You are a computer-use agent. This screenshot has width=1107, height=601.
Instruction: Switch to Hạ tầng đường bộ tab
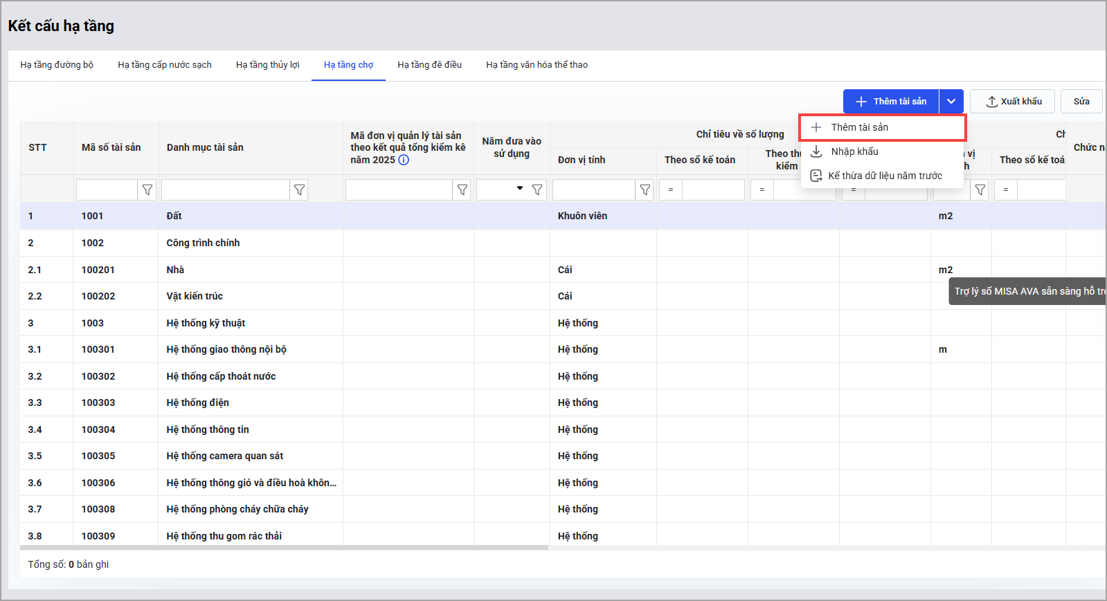coord(57,65)
